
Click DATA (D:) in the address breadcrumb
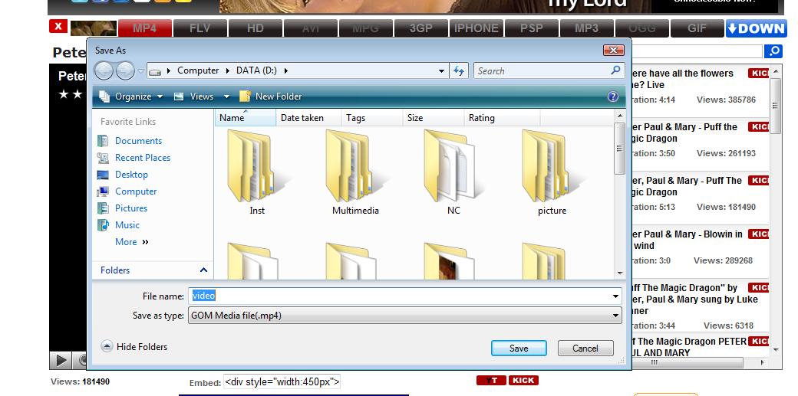tap(256, 70)
